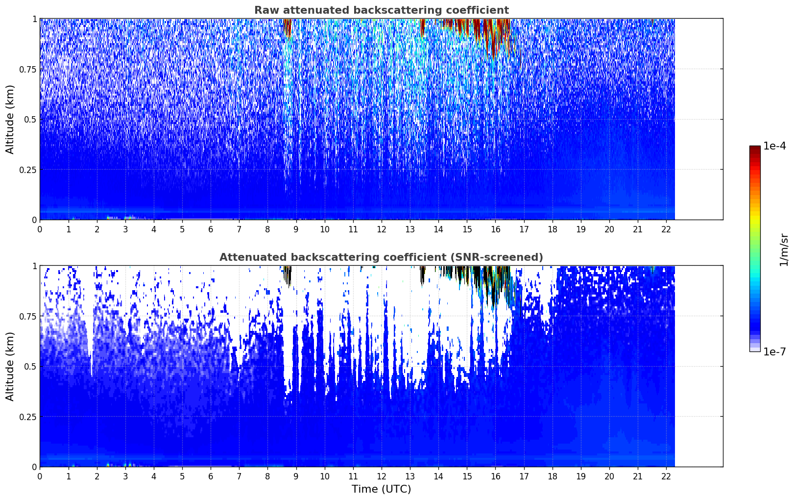Click the '0.5' altitude tick on the bottom plot
The image size is (794, 500).
(x=30, y=367)
